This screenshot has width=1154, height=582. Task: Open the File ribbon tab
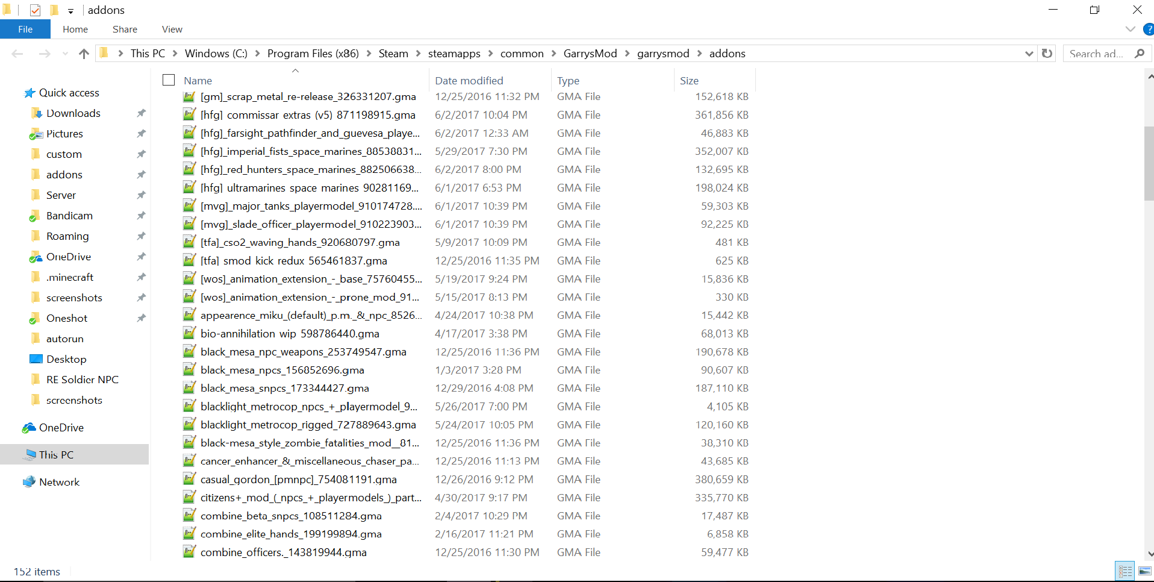25,29
